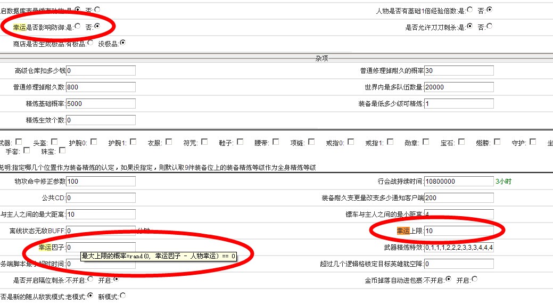Viewport: 553px width, 304px height.
Task: Click the 镖车与主人之间的最小距离 field
Action: pos(459,215)
